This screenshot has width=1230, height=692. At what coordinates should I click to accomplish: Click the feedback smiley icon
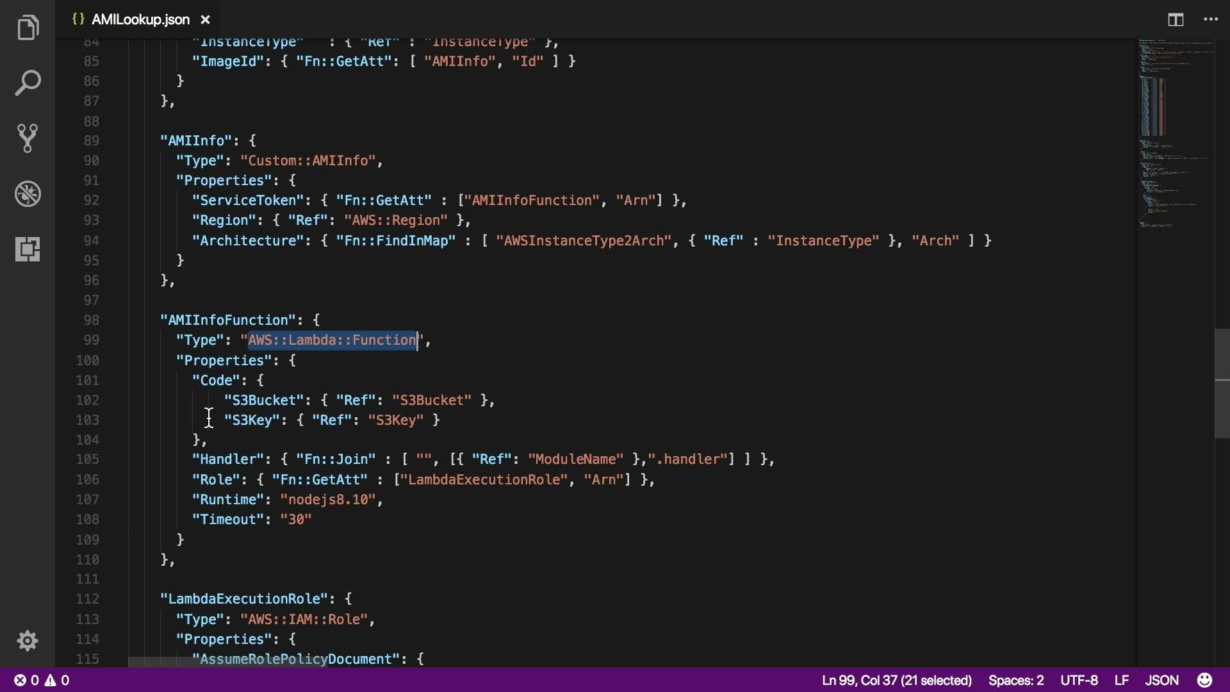tap(1204, 680)
